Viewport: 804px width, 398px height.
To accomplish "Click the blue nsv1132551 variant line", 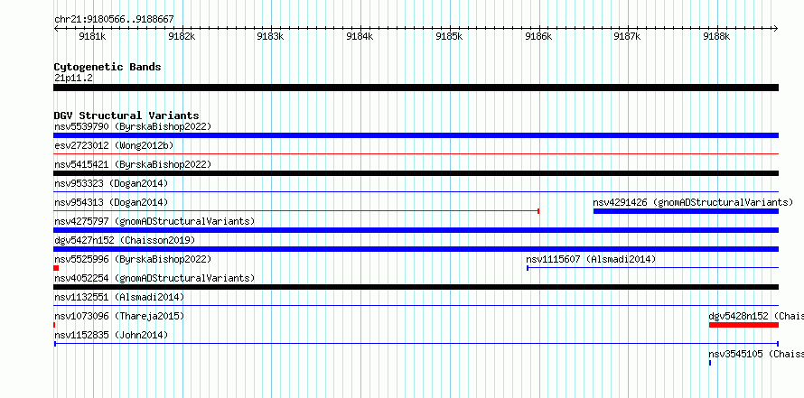I will [416, 305].
